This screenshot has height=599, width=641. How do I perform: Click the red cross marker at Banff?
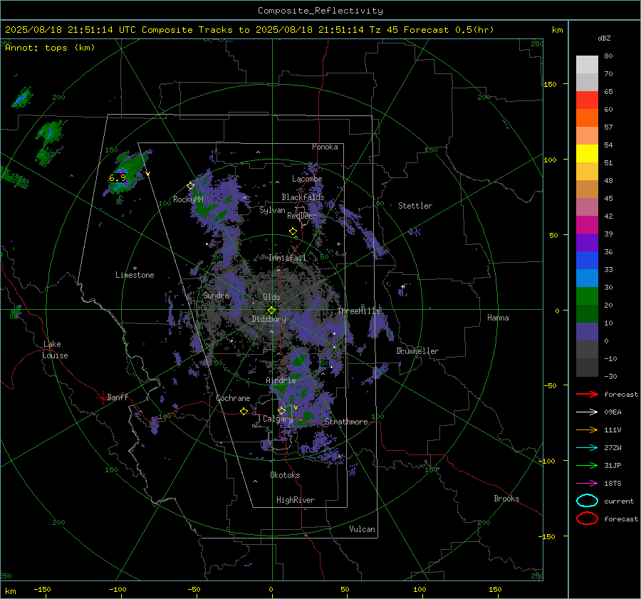pyautogui.click(x=102, y=397)
